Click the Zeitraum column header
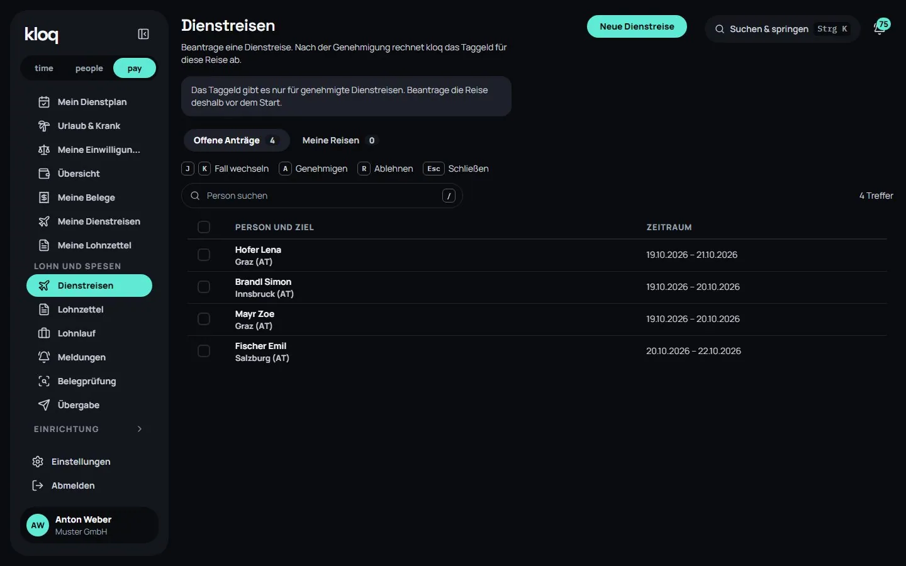 pos(669,227)
